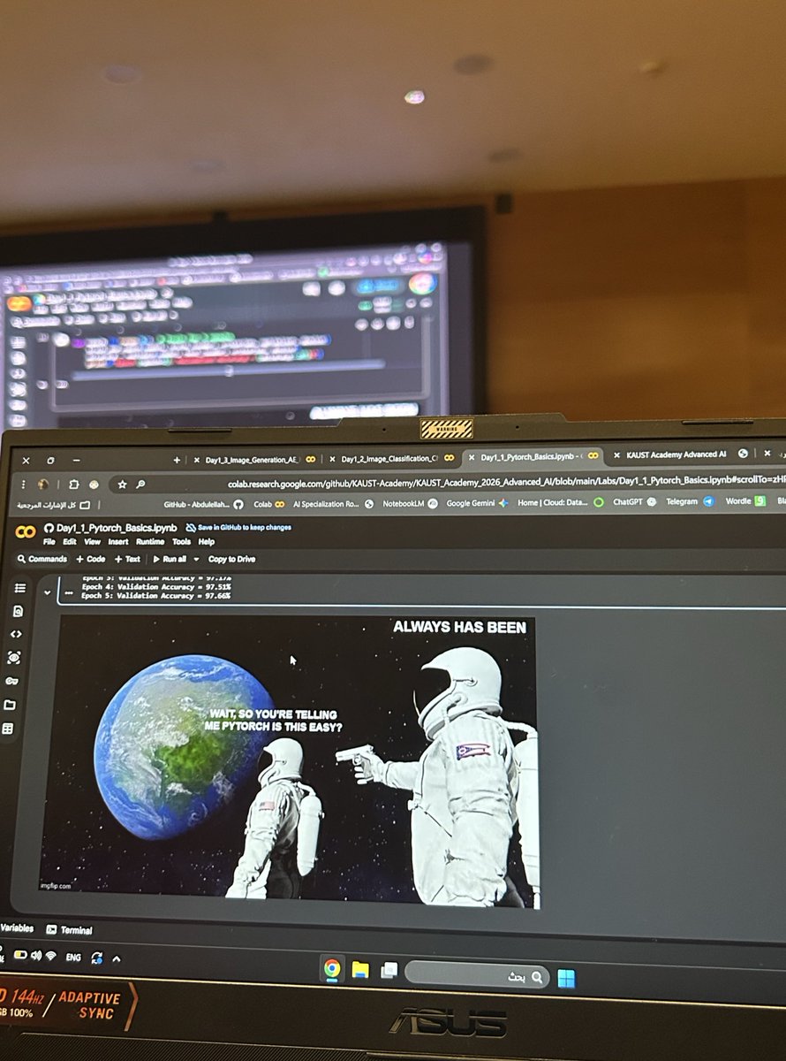
Task: Open the Telegram bookmark
Action: click(x=690, y=501)
